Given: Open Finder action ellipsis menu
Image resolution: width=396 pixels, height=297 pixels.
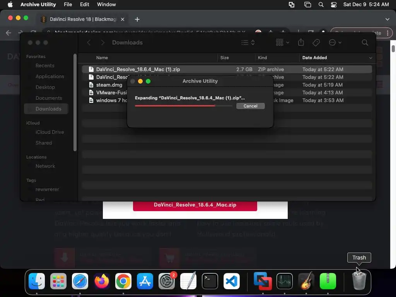Looking at the screenshot, I should (335, 43).
